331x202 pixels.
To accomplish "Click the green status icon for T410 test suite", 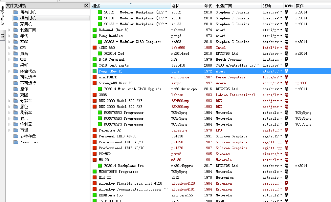I will click(95, 65).
